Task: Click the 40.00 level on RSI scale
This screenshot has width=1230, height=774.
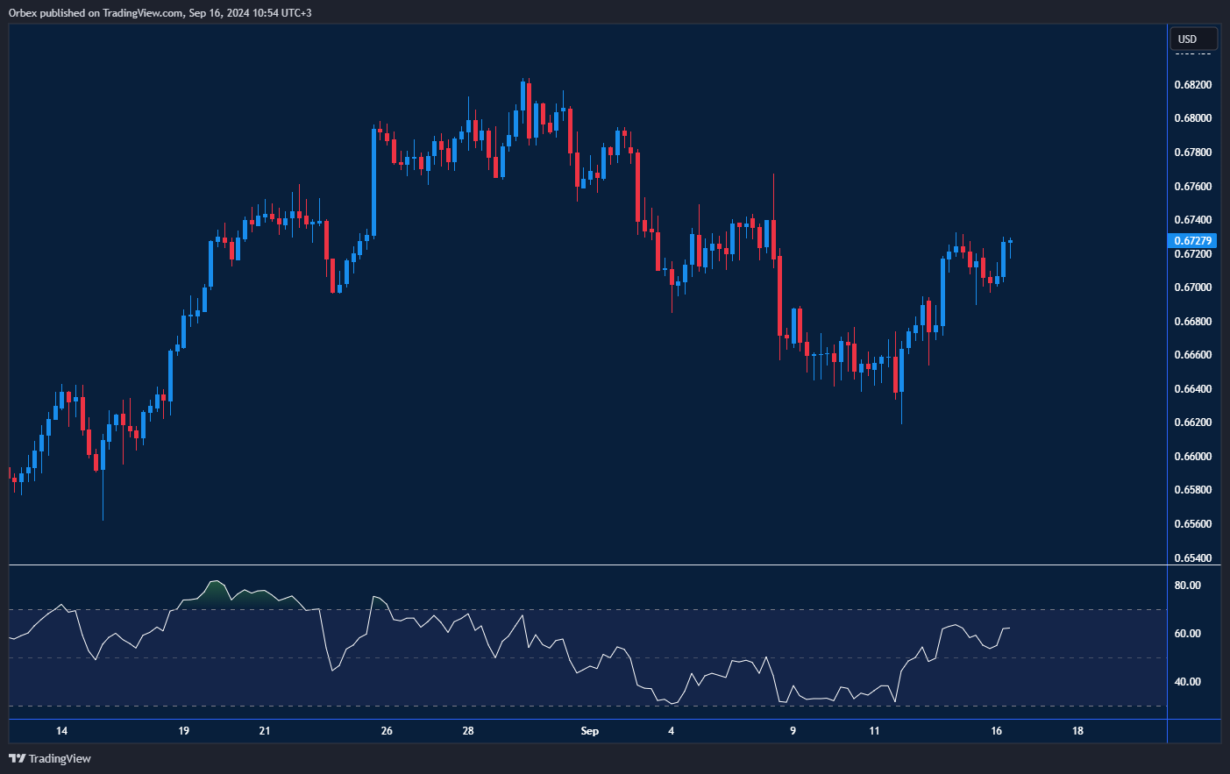Action: (x=1187, y=682)
